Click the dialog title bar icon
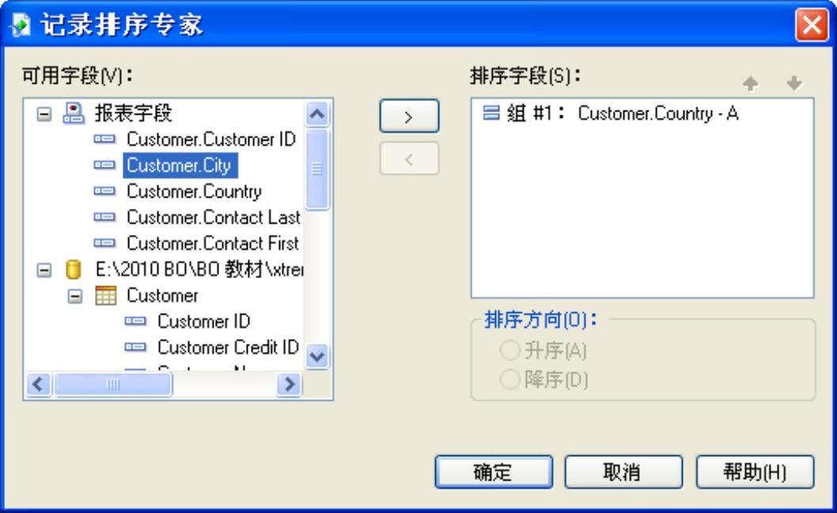 coord(21,25)
